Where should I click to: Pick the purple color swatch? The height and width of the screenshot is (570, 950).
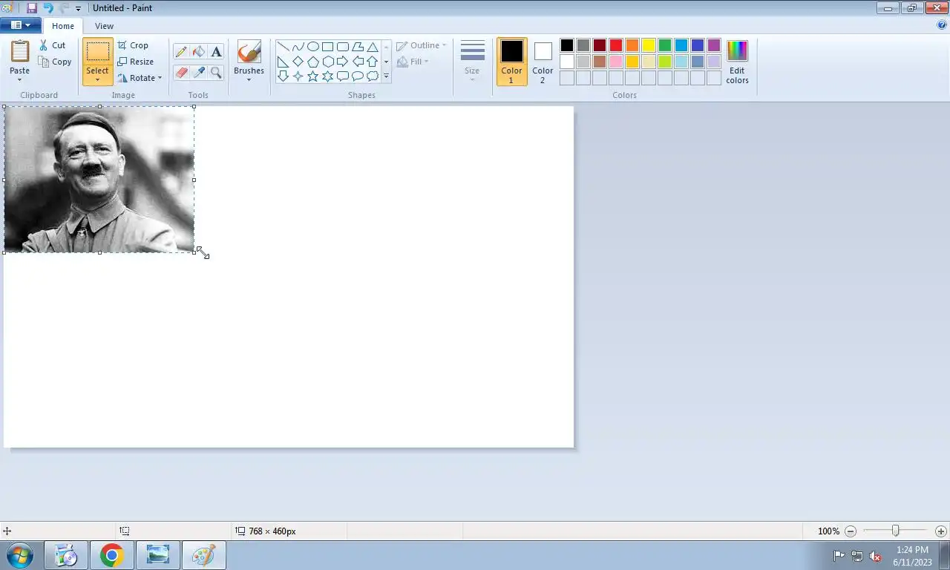[714, 45]
